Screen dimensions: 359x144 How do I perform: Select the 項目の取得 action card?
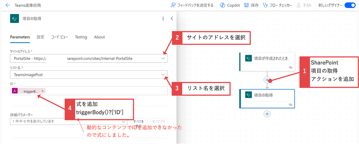pos(267,98)
